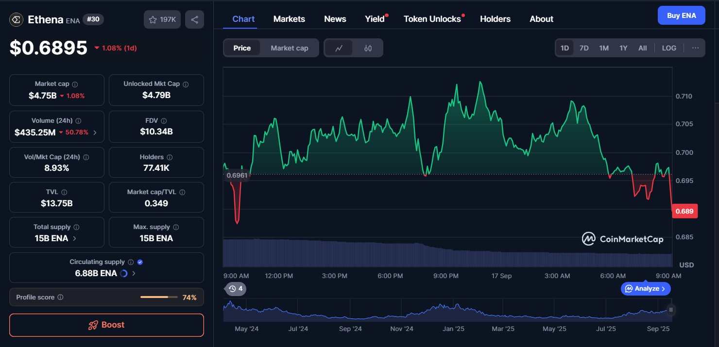Click the historical range navigator mini chart

tap(448, 310)
